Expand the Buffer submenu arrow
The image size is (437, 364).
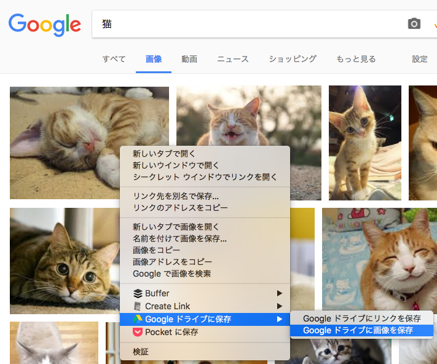click(280, 293)
